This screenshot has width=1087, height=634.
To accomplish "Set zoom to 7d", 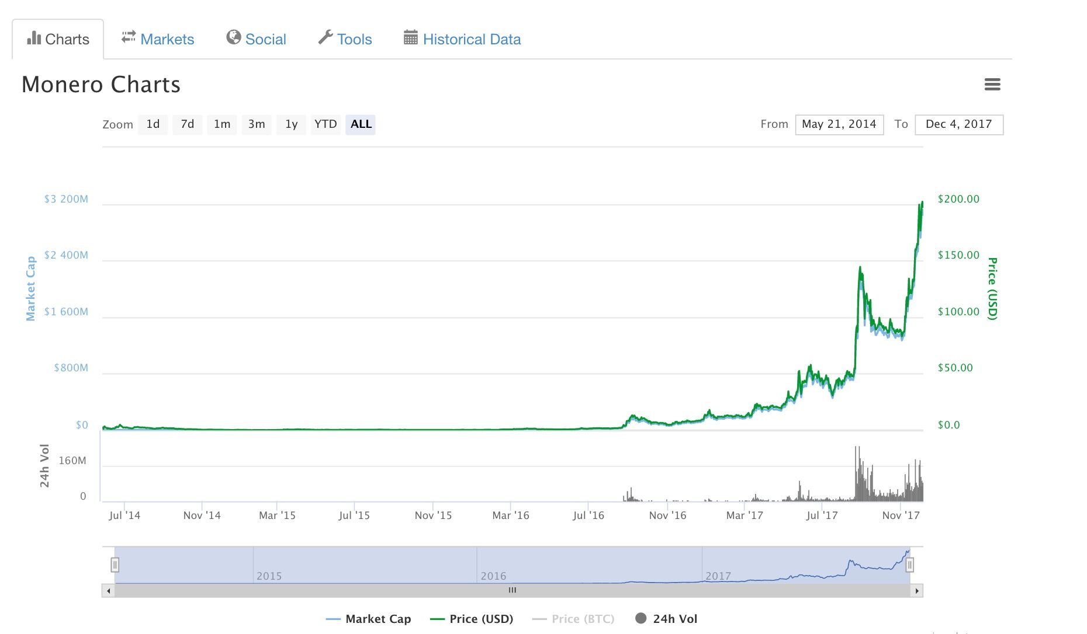I will point(188,124).
